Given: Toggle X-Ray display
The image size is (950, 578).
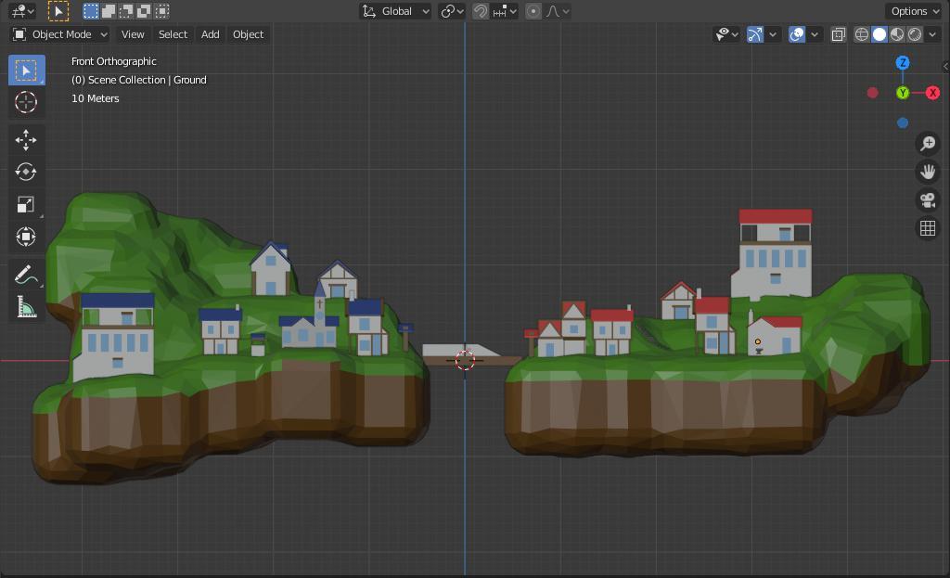Looking at the screenshot, I should coord(838,34).
